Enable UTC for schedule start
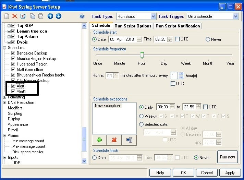This screenshot has height=180, width=244. pos(177,39)
